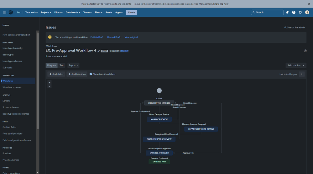Image resolution: width=313 pixels, height=174 pixels.
Task: Expand the Filters menu
Action: click(x=59, y=12)
